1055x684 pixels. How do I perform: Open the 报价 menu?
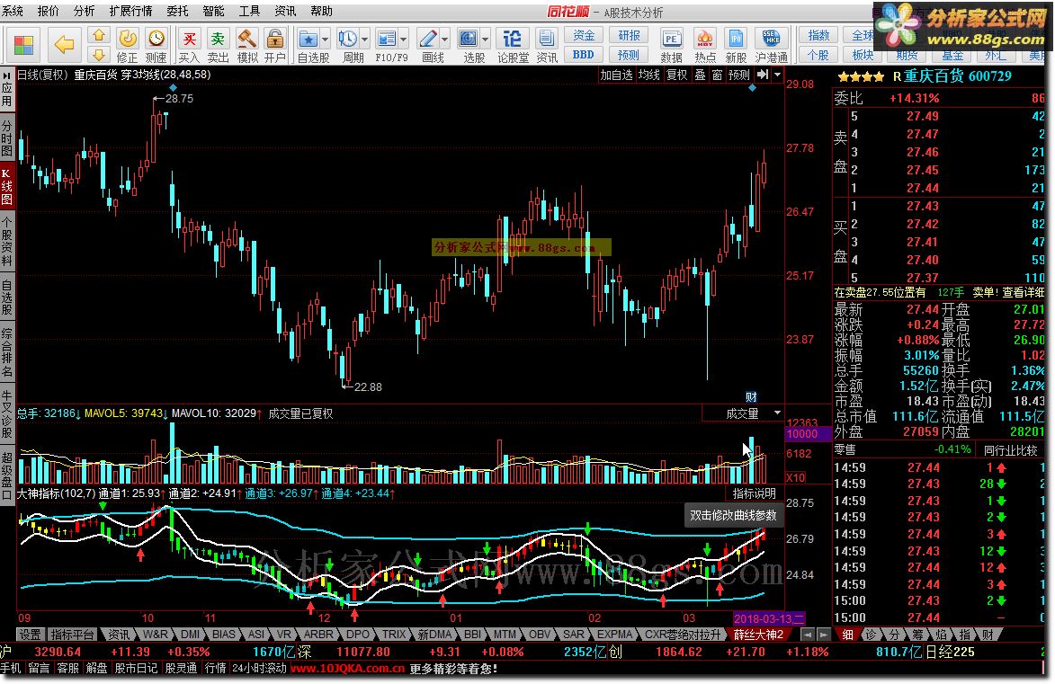(x=48, y=11)
